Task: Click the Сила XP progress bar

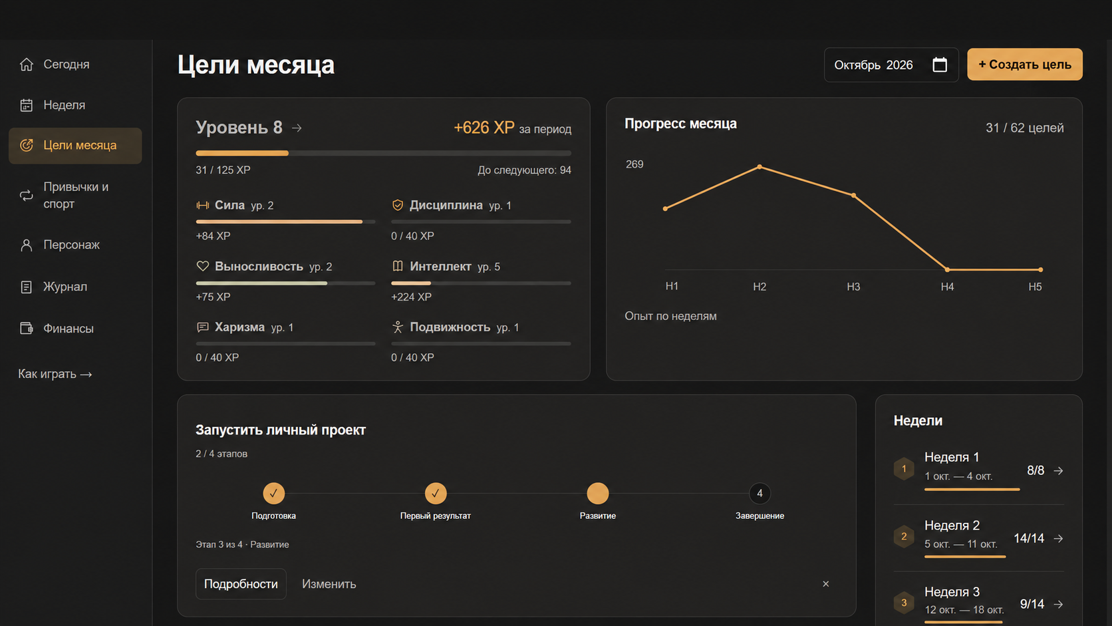Action: 285,222
